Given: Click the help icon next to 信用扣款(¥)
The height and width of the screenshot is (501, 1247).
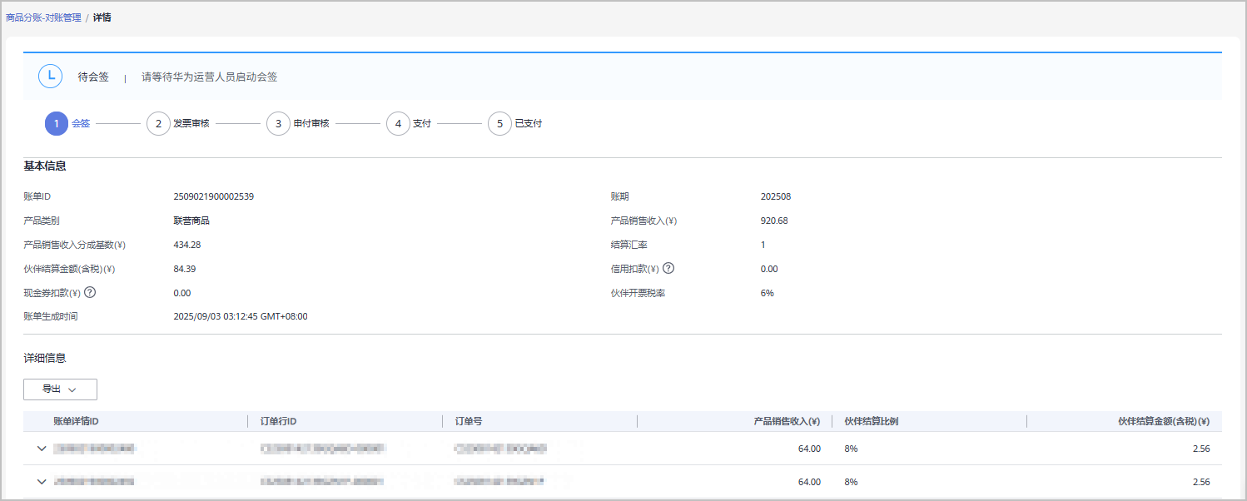Looking at the screenshot, I should pyautogui.click(x=668, y=269).
